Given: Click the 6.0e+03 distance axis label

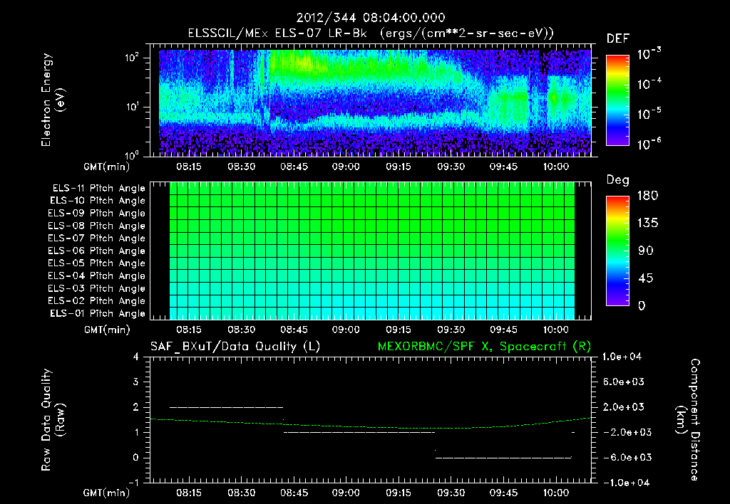Looking at the screenshot, I should (623, 382).
